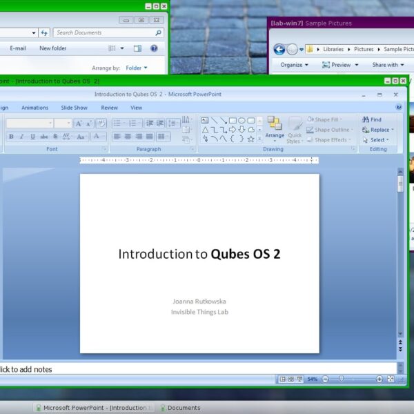This screenshot has width=414, height=414.
Task: Click zoom out minus button
Action: (x=325, y=379)
